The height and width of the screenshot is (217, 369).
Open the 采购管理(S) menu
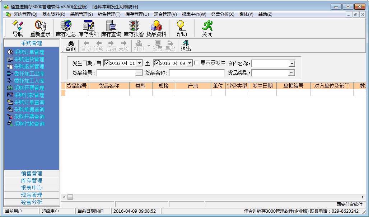[x=81, y=14]
